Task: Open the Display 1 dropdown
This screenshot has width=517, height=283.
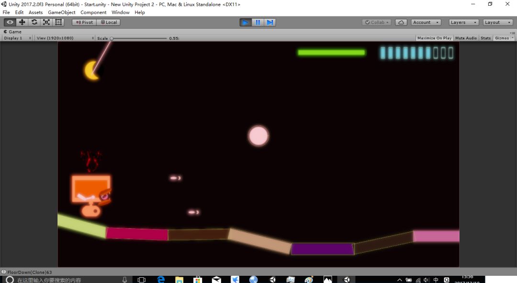Action: pyautogui.click(x=17, y=38)
